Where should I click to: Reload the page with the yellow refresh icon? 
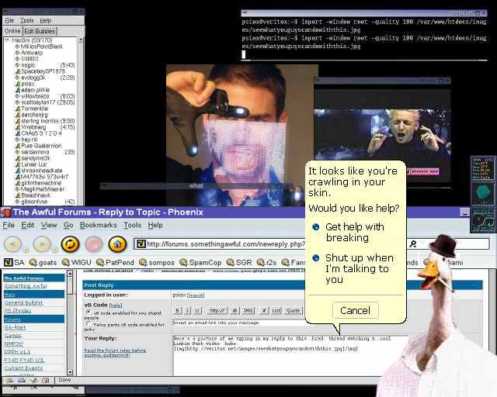click(x=70, y=244)
